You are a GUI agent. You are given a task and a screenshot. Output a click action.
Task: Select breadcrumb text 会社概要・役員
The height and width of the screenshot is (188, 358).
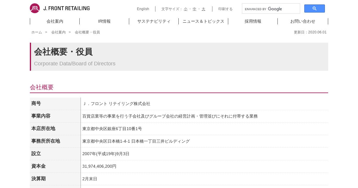pos(87,32)
